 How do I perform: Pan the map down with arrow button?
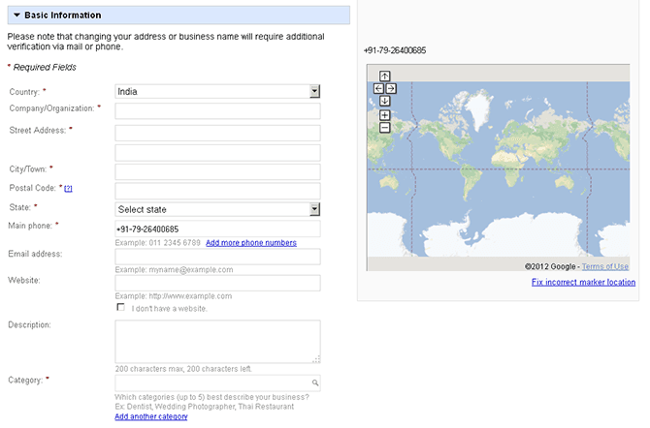coord(385,101)
